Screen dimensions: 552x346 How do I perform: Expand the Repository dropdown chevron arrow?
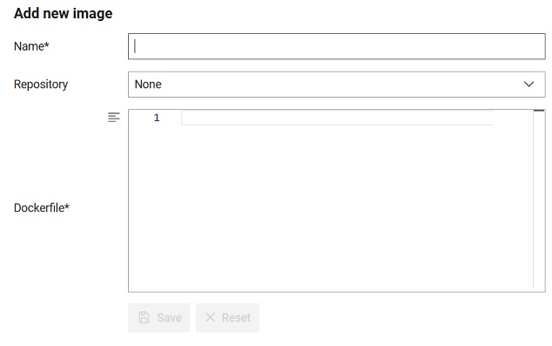click(x=528, y=85)
